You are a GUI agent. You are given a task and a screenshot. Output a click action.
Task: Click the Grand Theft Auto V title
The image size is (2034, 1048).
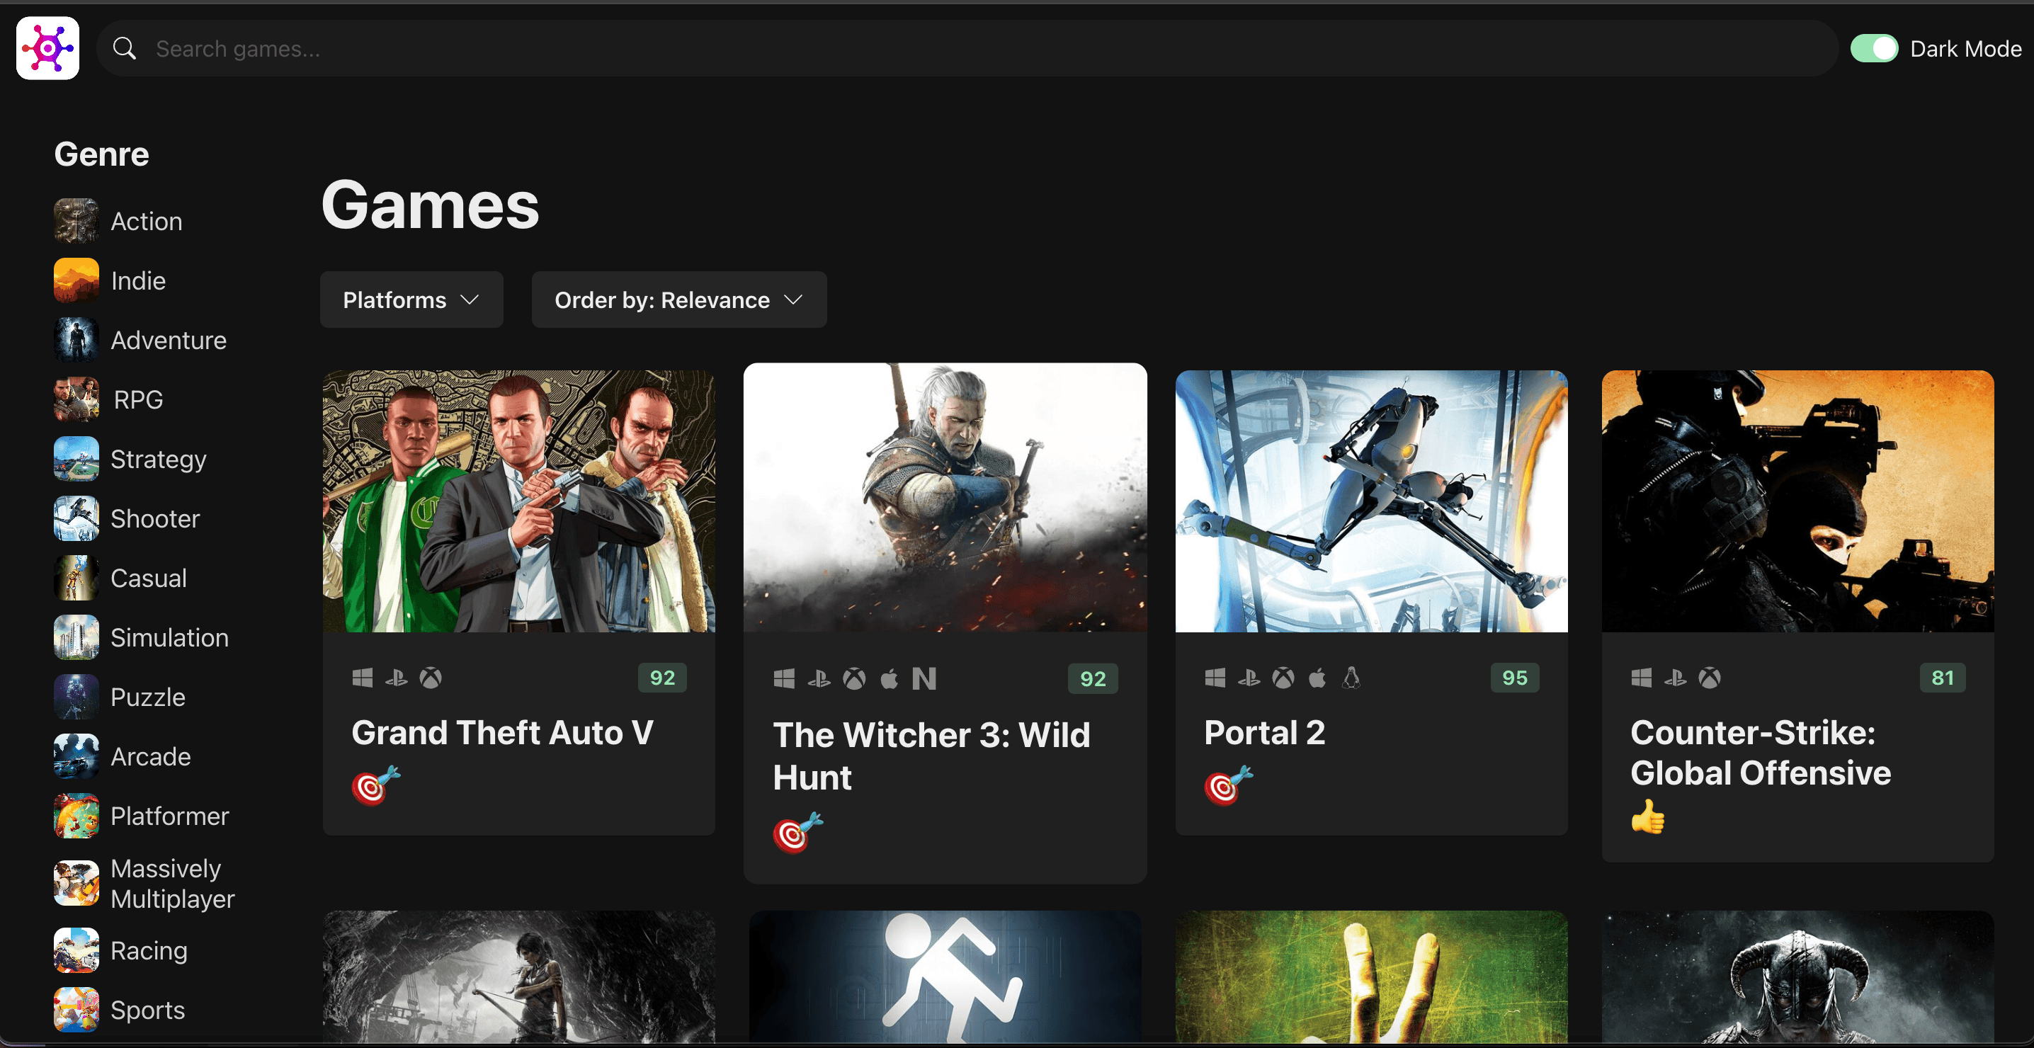click(502, 732)
